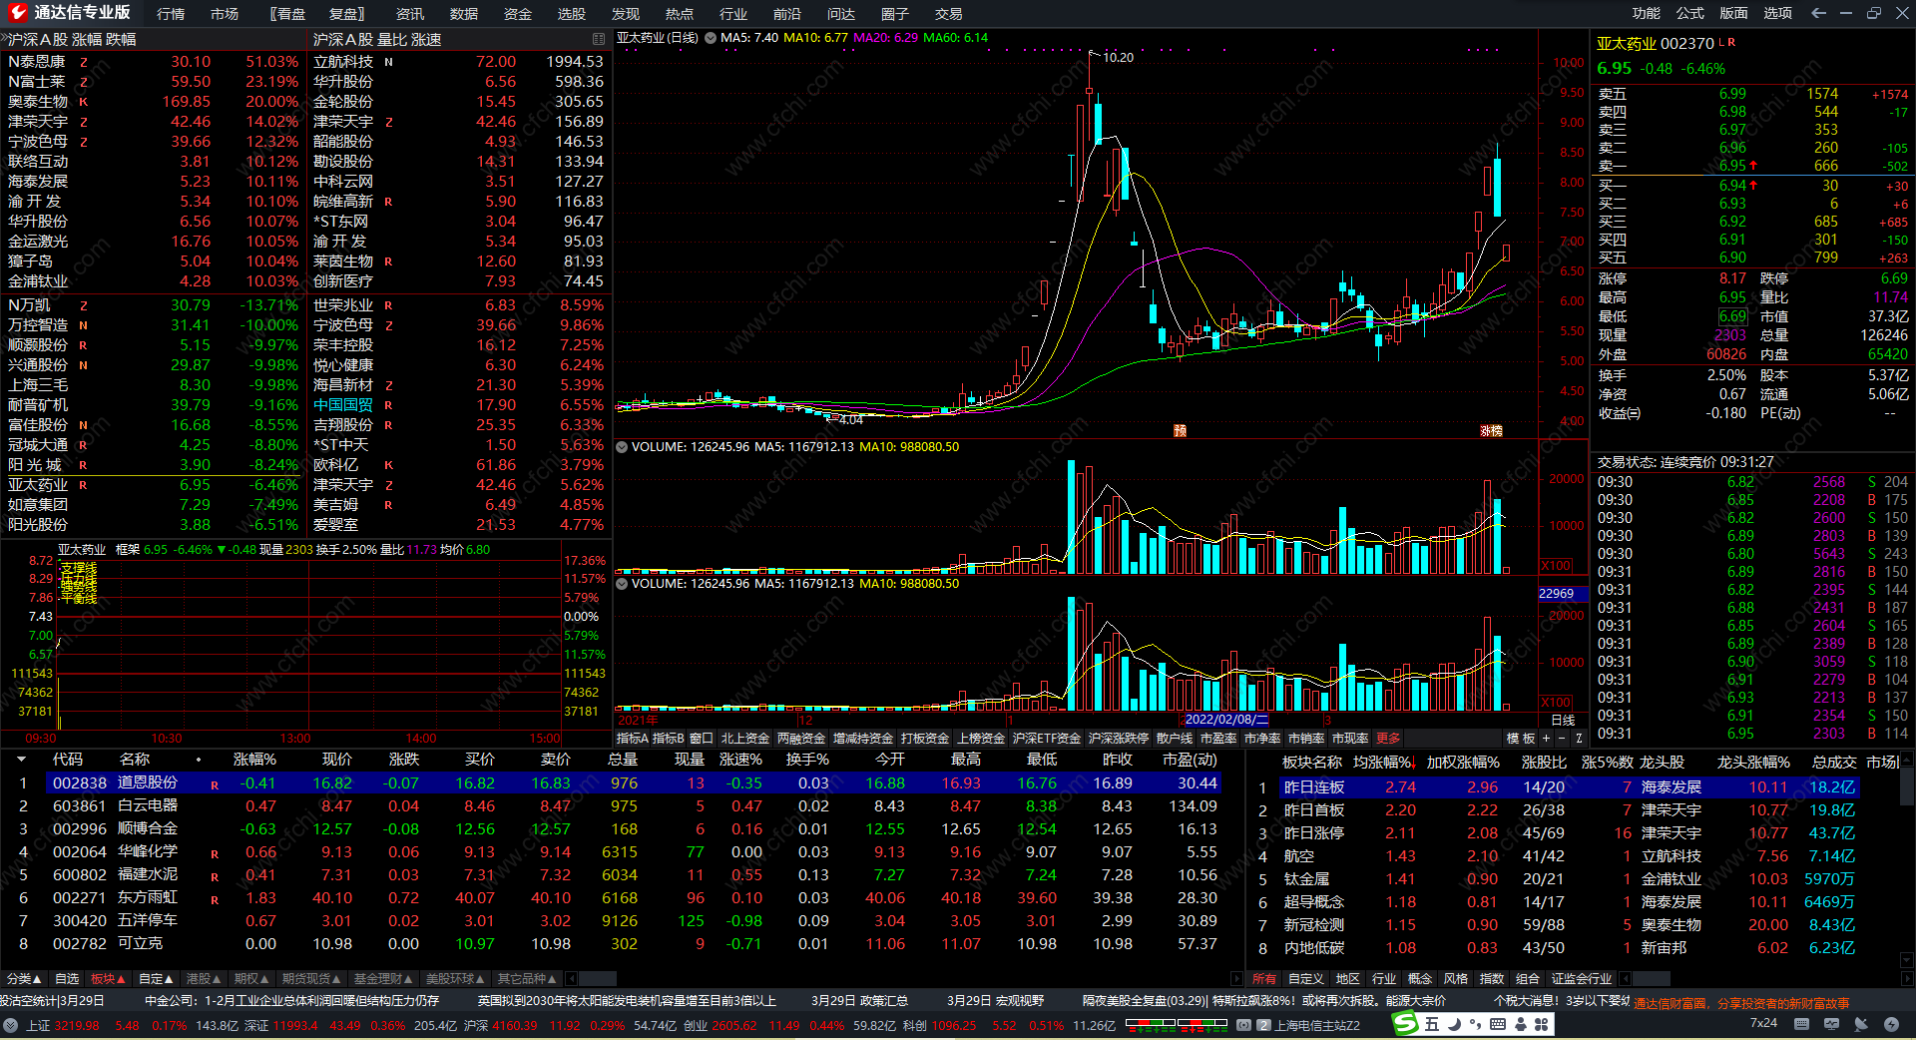
Task: Expand the 美股环球 tab menu
Action: 455,979
